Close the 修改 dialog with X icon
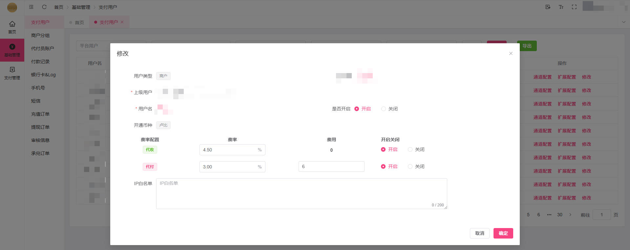The image size is (630, 250). [x=511, y=53]
